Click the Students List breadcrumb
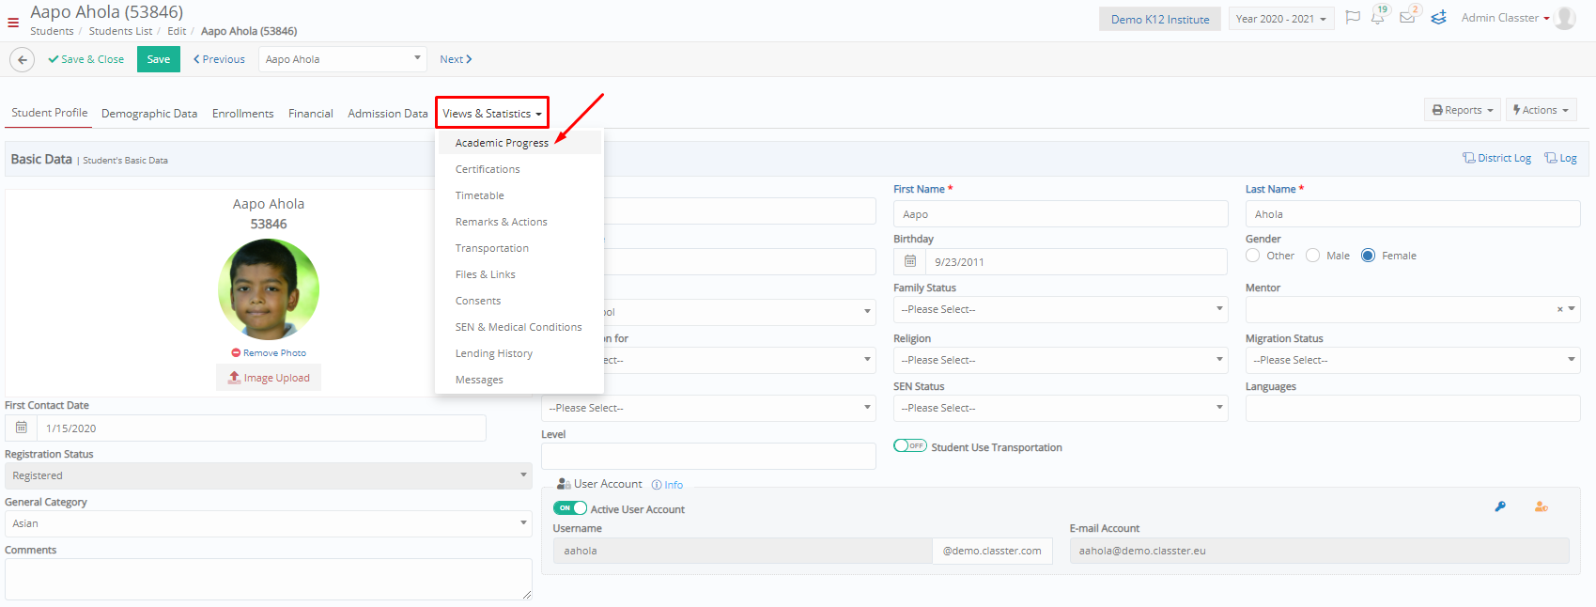 (120, 31)
